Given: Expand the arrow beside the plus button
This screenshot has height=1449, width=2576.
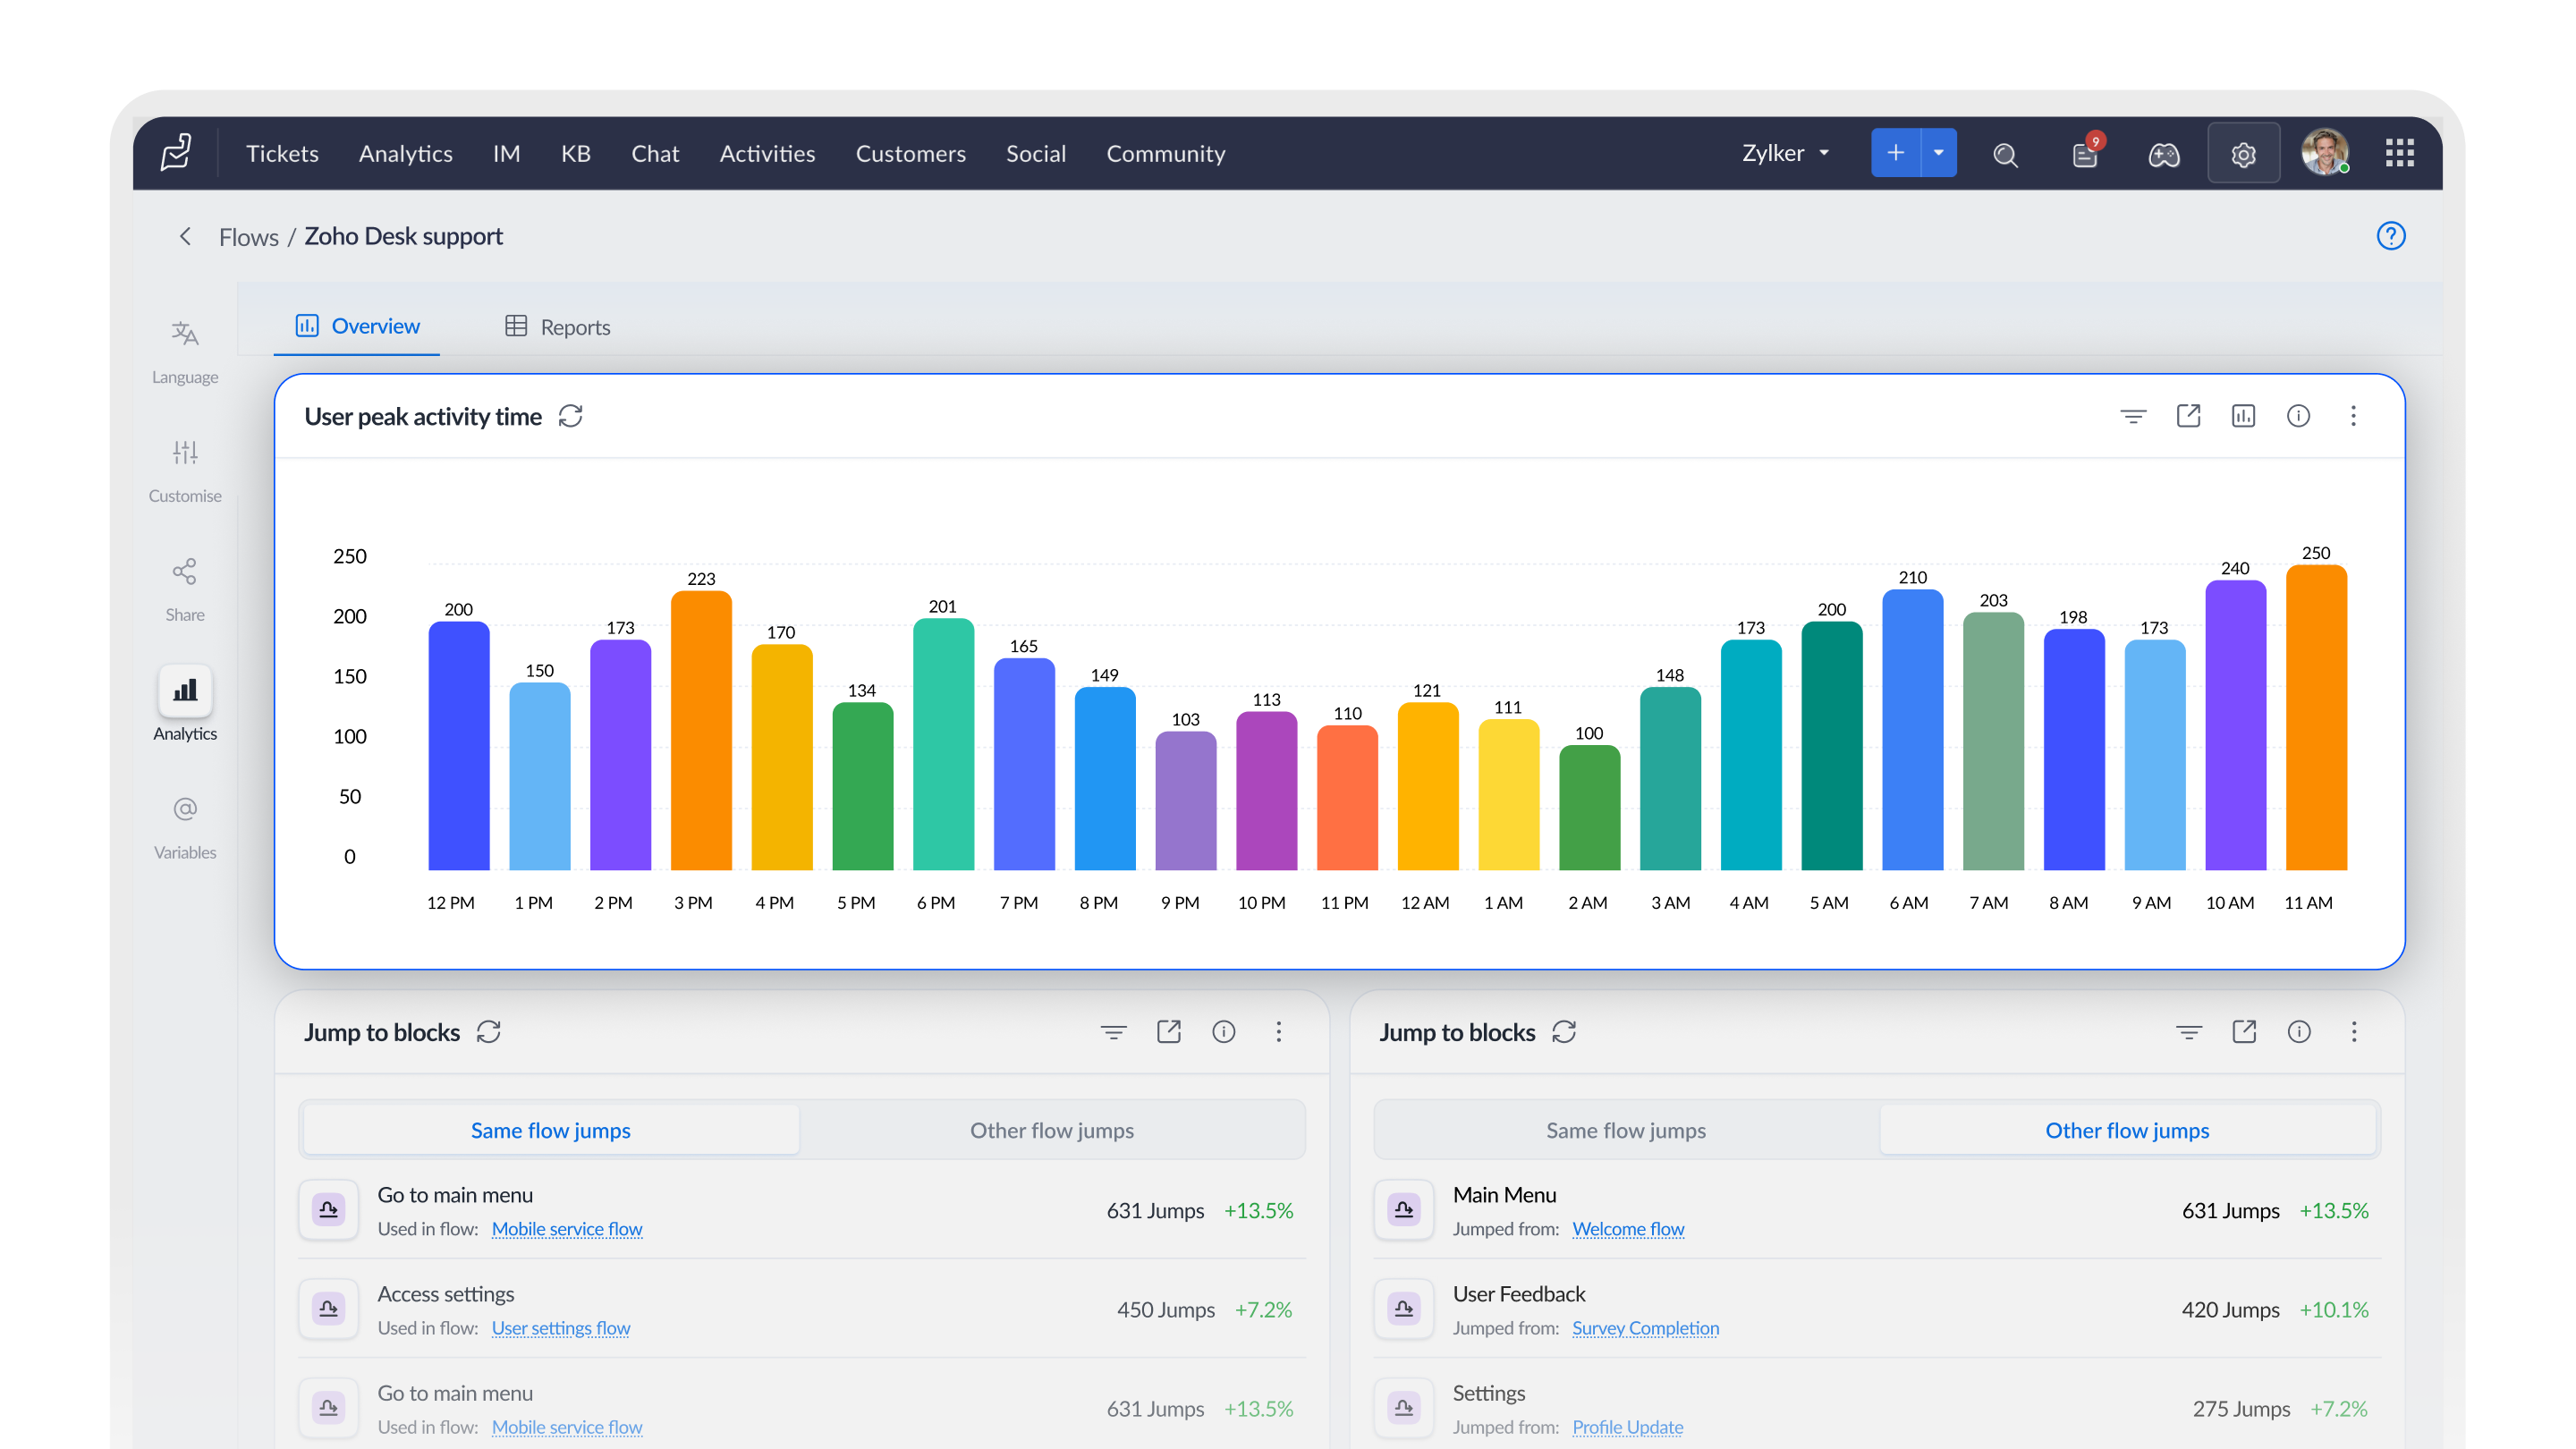Looking at the screenshot, I should 1939,153.
